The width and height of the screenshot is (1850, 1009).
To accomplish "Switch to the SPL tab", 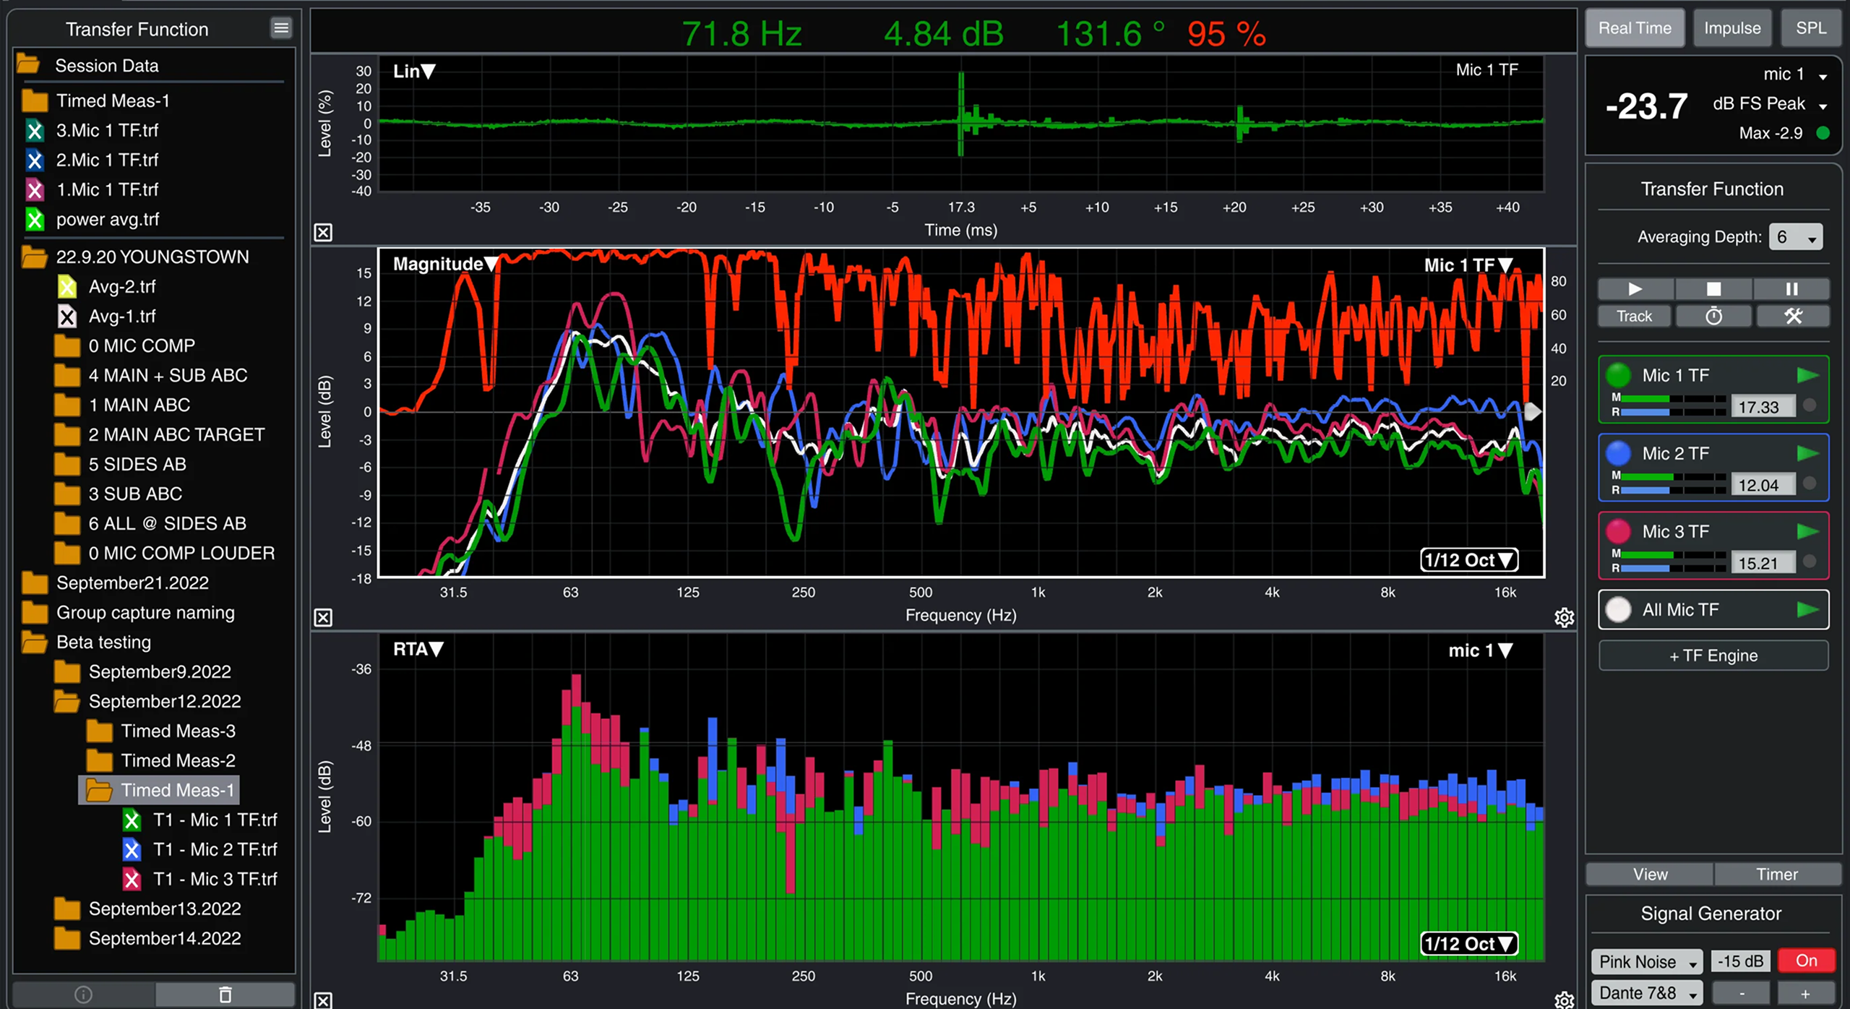I will tap(1810, 28).
